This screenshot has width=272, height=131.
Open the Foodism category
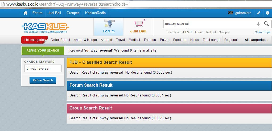click(x=180, y=40)
